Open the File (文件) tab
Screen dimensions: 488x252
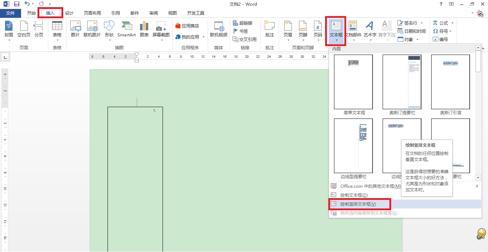click(11, 13)
